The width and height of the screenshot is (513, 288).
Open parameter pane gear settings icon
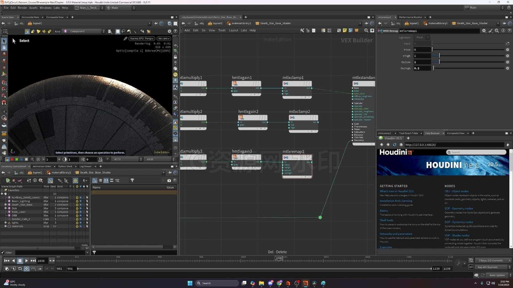484,31
